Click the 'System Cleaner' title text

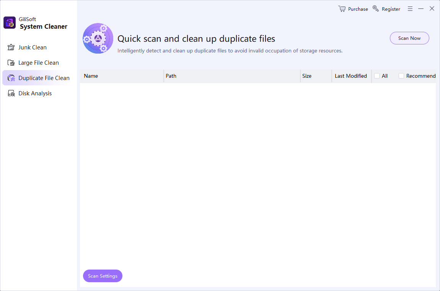(x=44, y=27)
